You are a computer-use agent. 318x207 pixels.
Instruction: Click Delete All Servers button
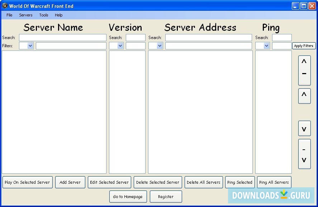click(204, 182)
